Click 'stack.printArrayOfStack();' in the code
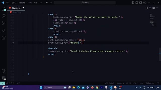161x90 pixels. [x=70, y=31]
